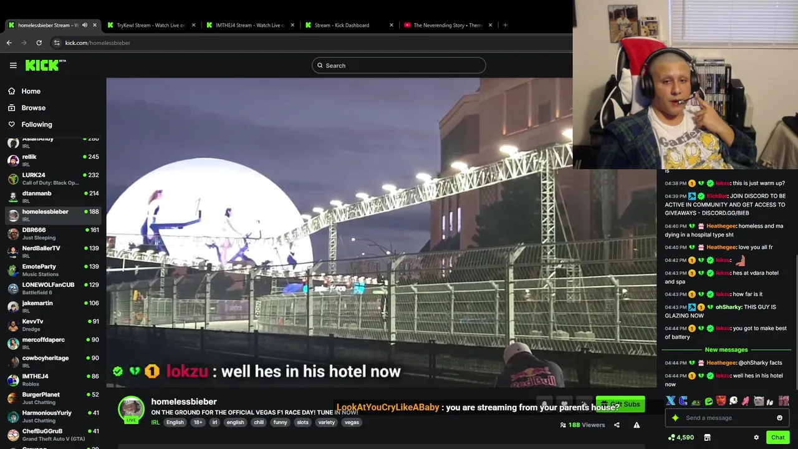This screenshot has width=798, height=449.
Task: Click the Send a message field
Action: [x=726, y=418]
